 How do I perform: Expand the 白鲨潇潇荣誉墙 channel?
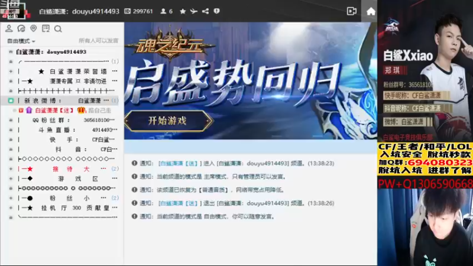[x=11, y=72]
